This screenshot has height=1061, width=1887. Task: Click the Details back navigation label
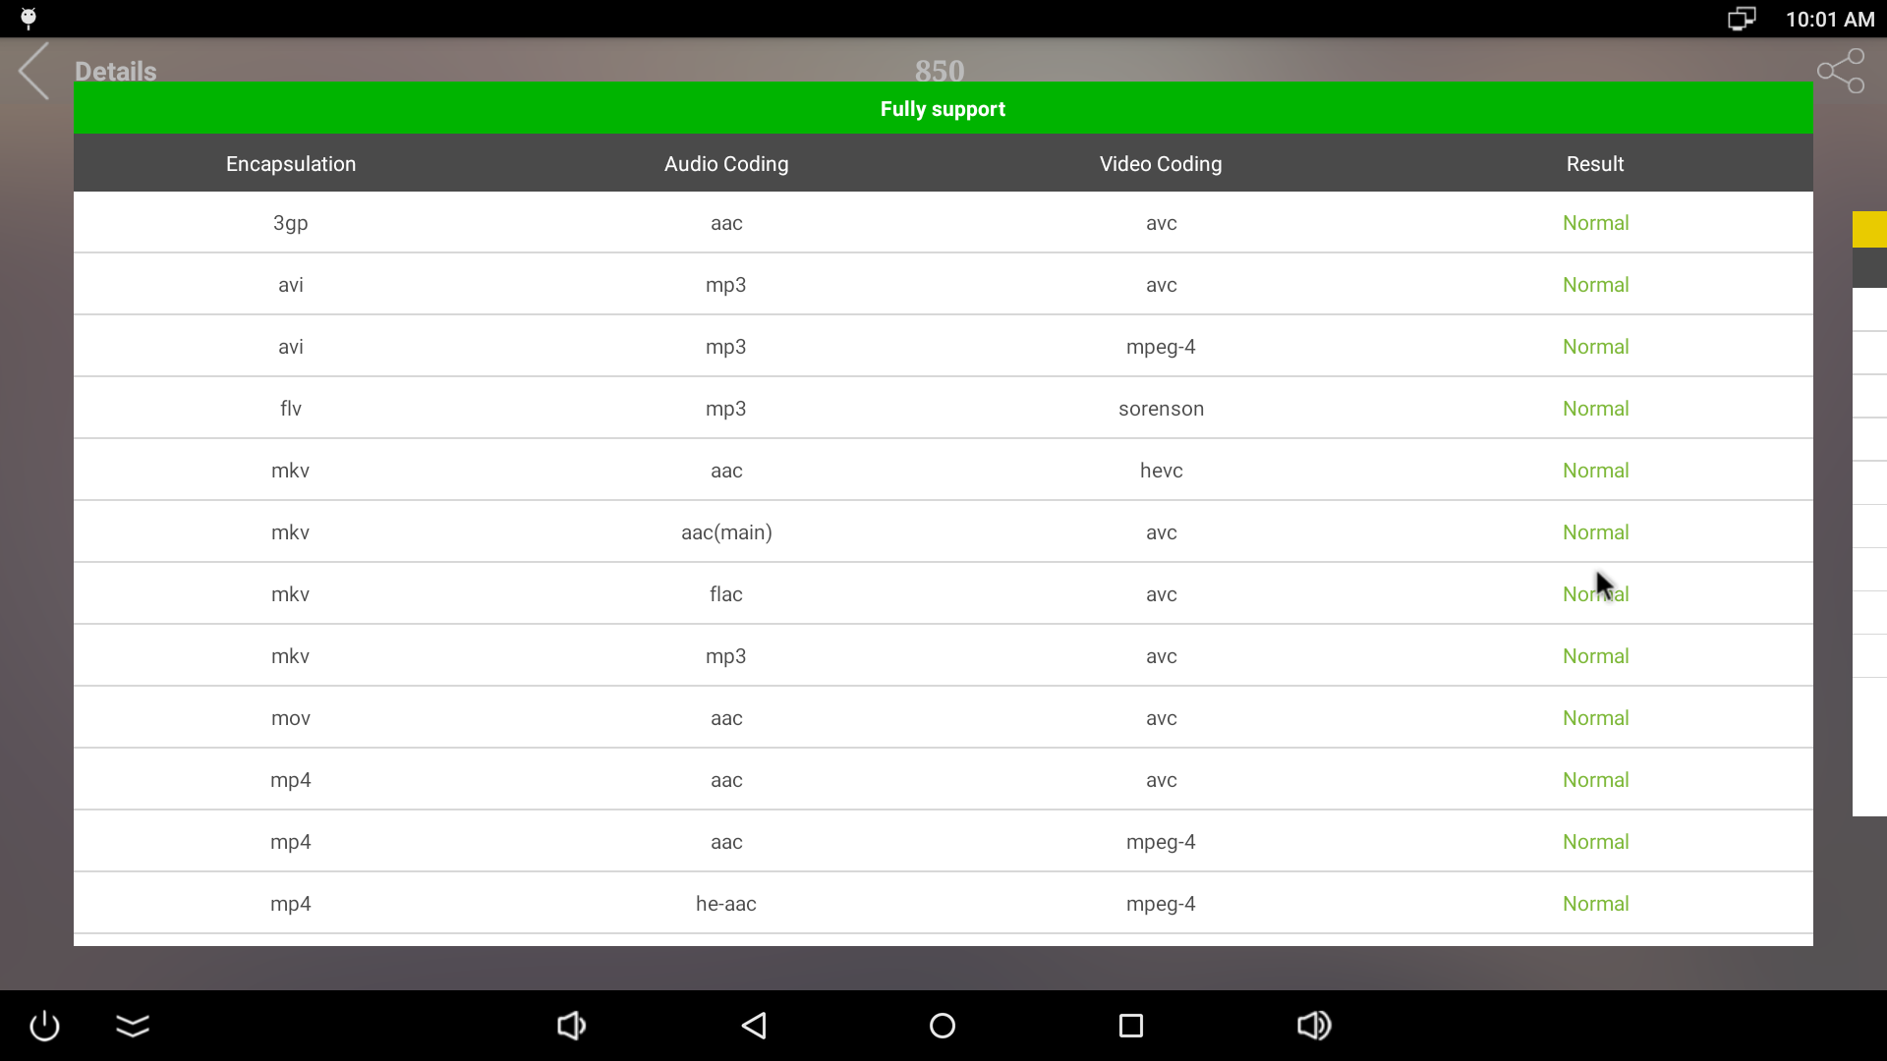coord(115,70)
